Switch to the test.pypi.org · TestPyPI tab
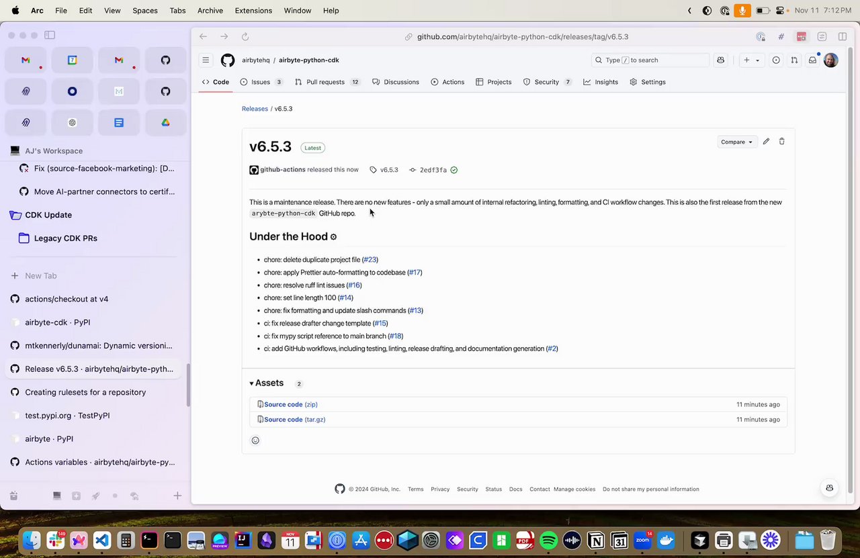Screen dimensions: 860x558 [94, 416]
